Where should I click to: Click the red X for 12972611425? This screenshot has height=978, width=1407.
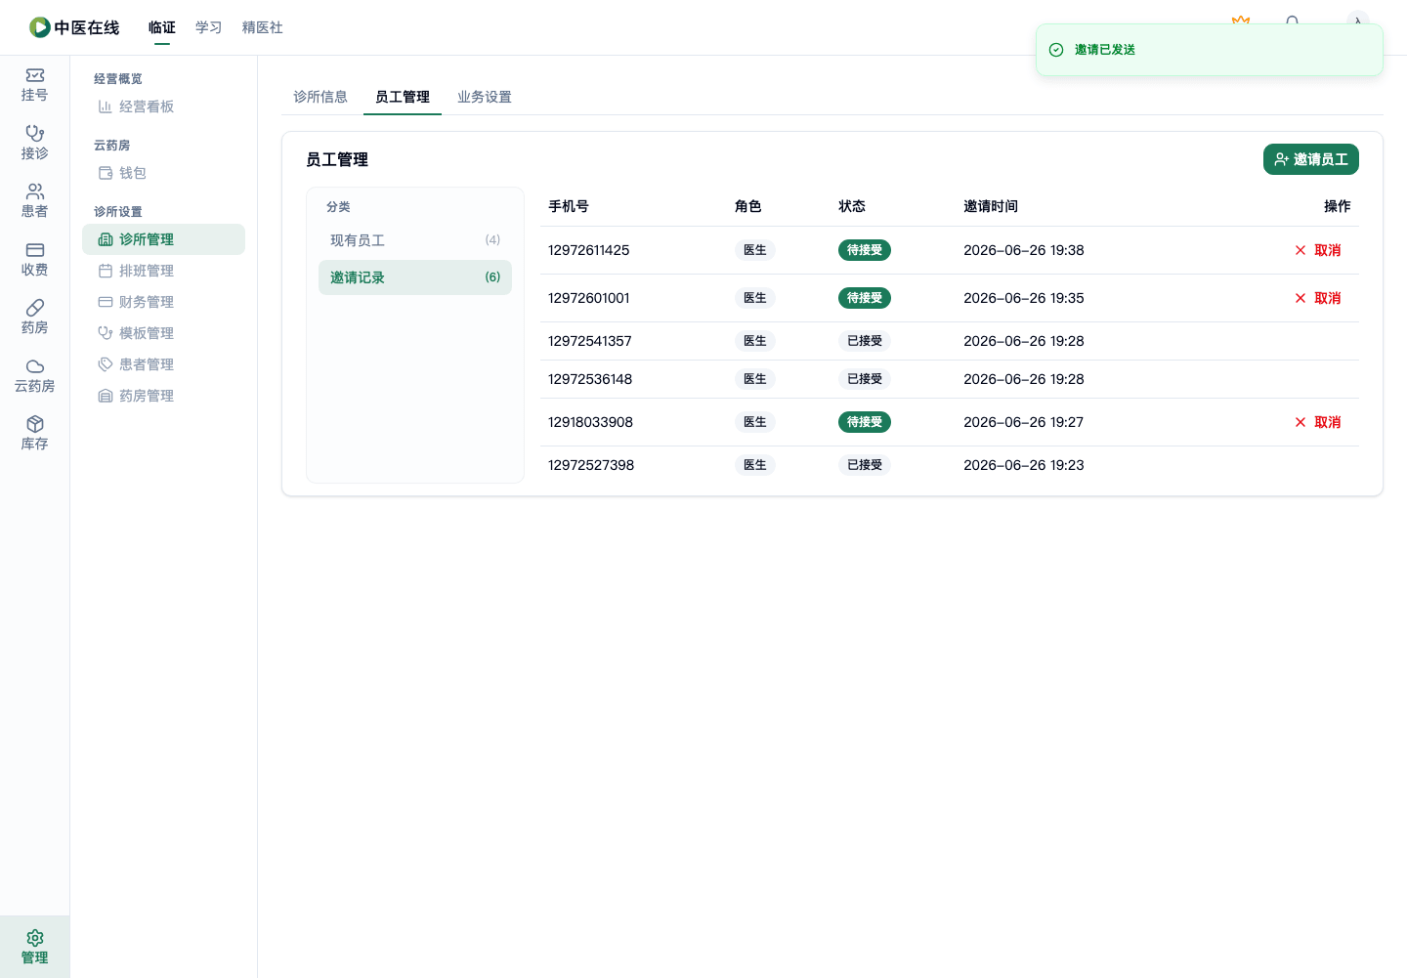pyautogui.click(x=1300, y=250)
